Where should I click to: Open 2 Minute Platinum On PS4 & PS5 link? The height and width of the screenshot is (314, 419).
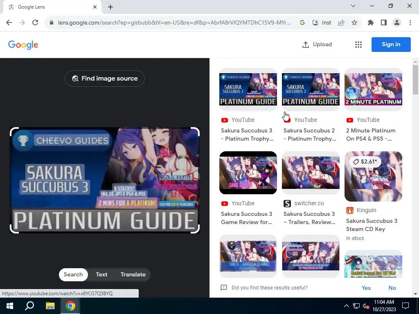pyautogui.click(x=371, y=135)
